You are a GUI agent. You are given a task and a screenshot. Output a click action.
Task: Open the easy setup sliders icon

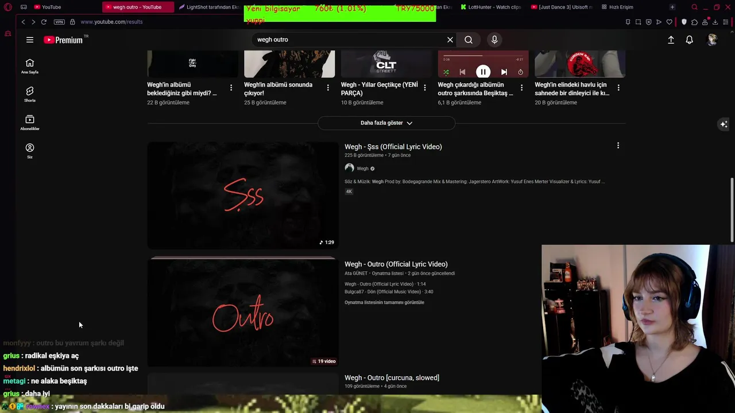click(726, 22)
